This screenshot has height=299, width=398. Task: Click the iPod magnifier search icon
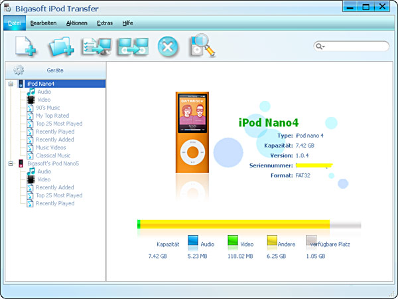(202, 45)
